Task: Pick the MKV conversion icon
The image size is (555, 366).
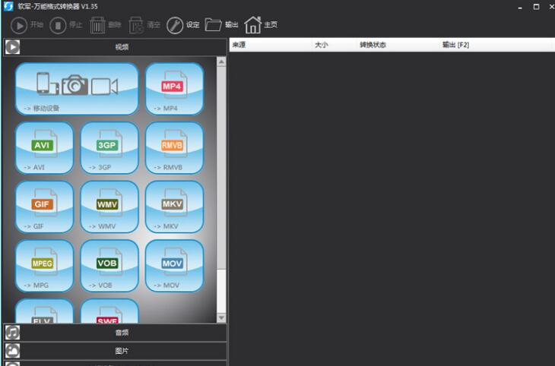Action: pyautogui.click(x=174, y=207)
